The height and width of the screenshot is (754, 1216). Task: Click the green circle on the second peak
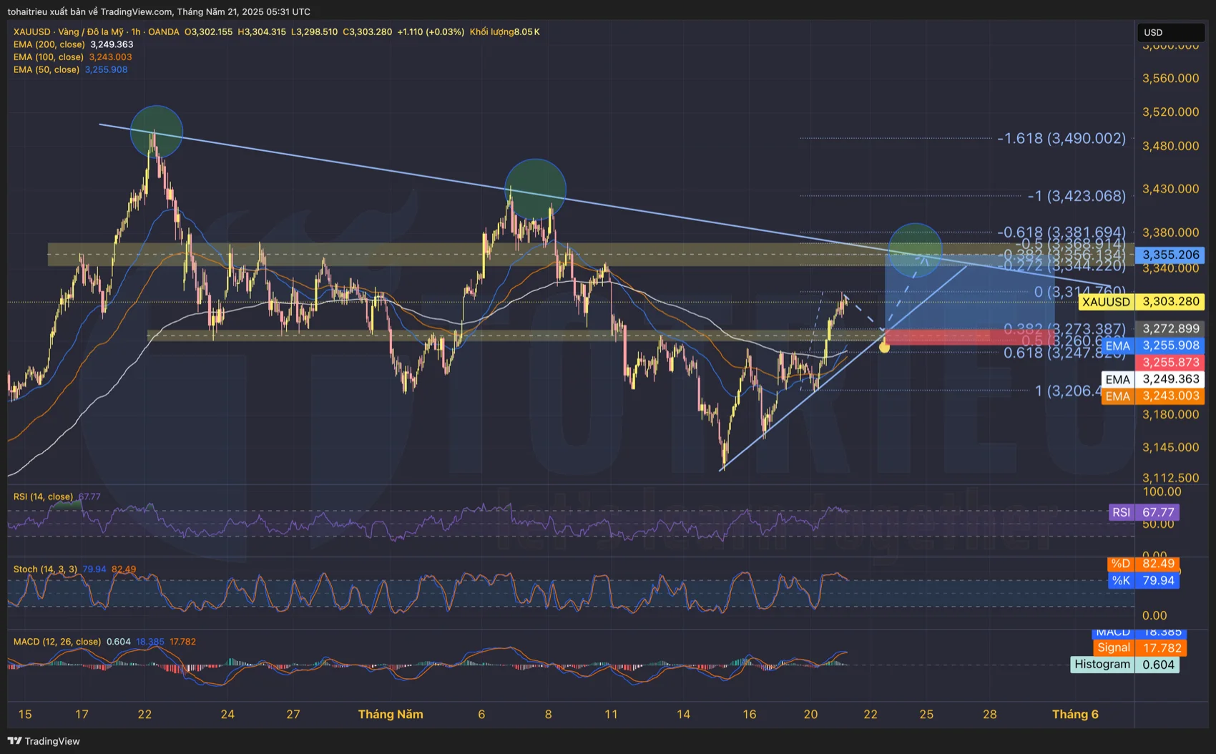click(535, 190)
